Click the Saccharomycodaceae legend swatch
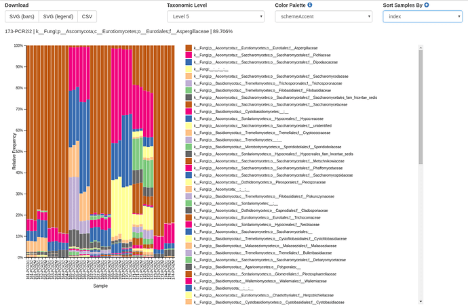This screenshot has height=308, width=468. pos(189,77)
